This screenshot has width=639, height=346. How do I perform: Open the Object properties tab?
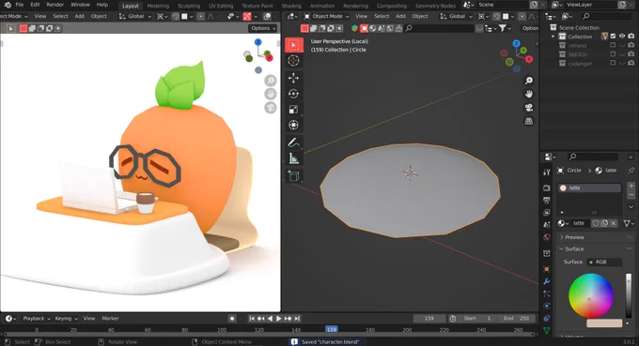tap(547, 269)
